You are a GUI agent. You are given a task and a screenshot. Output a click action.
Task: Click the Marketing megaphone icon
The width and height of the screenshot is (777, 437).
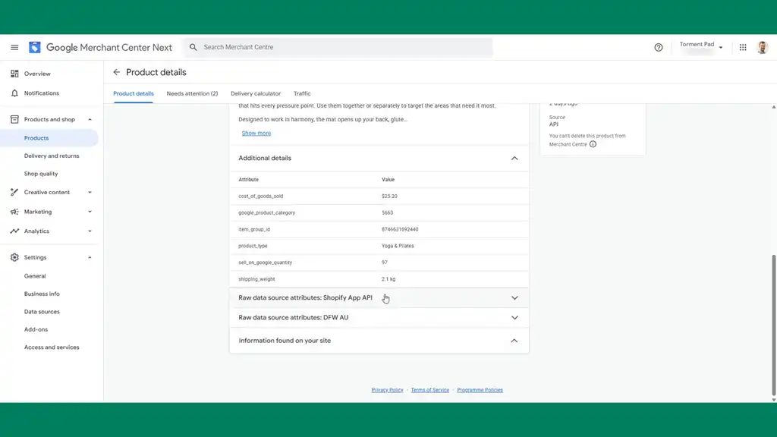point(14,212)
